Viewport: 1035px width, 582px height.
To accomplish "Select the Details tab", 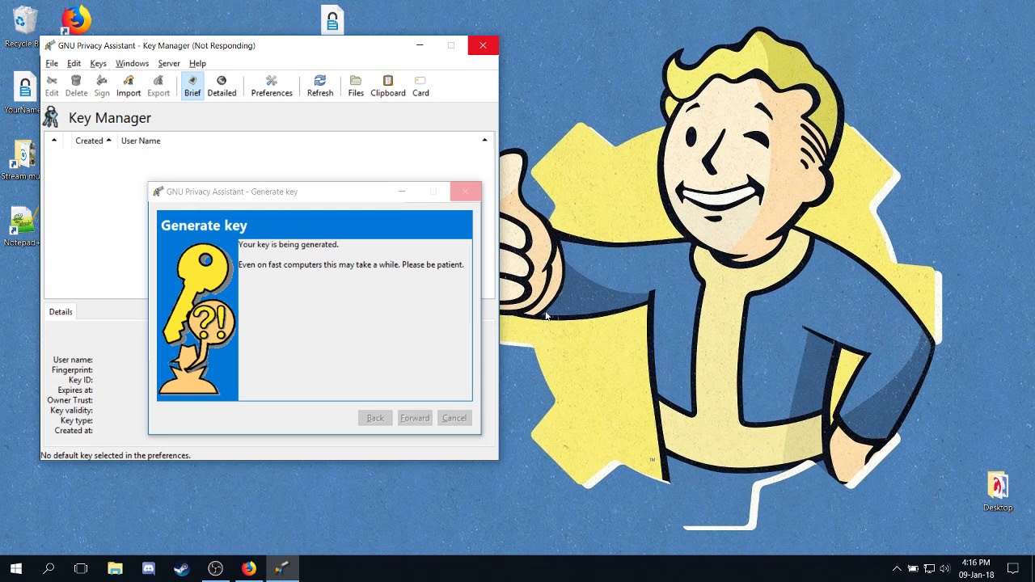I will [61, 312].
